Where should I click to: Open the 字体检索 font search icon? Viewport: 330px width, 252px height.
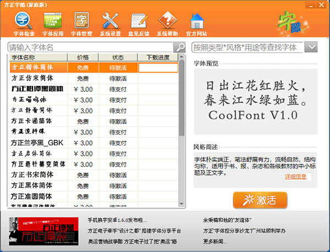click(x=24, y=24)
